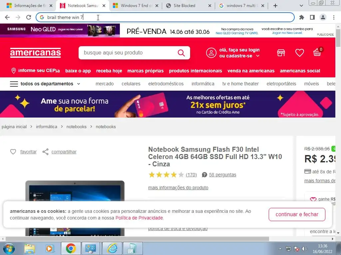
Task: Close the Site Blocked tab
Action: (210, 6)
